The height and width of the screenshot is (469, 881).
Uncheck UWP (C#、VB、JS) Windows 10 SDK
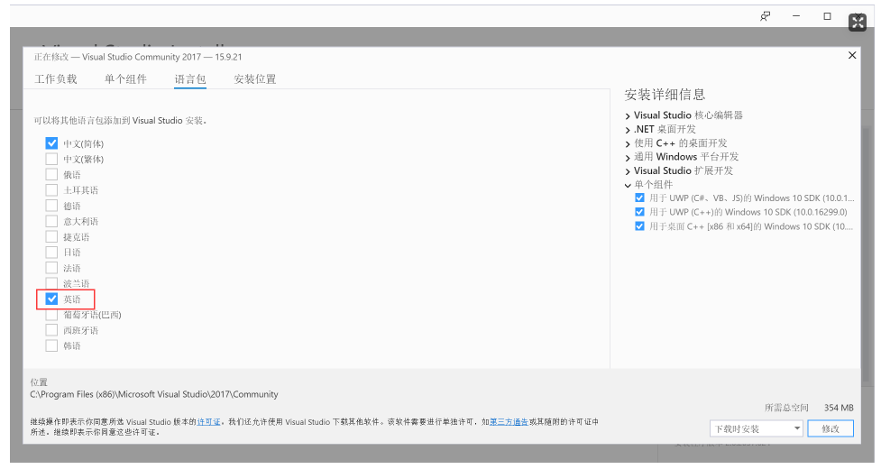639,198
